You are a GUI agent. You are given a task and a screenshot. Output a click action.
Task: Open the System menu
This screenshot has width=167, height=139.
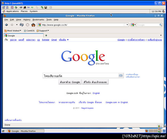pos(34,11)
